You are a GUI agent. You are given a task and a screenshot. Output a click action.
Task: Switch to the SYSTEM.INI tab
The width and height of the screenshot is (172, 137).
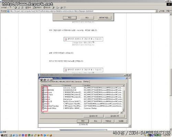point(53,82)
